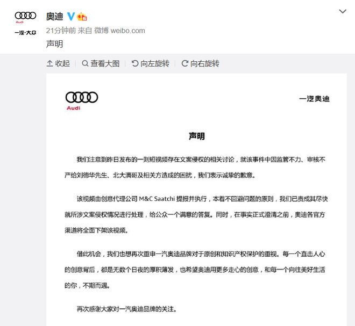Click the 声明 post text
The width and height of the screenshot is (355, 326).
[54, 44]
